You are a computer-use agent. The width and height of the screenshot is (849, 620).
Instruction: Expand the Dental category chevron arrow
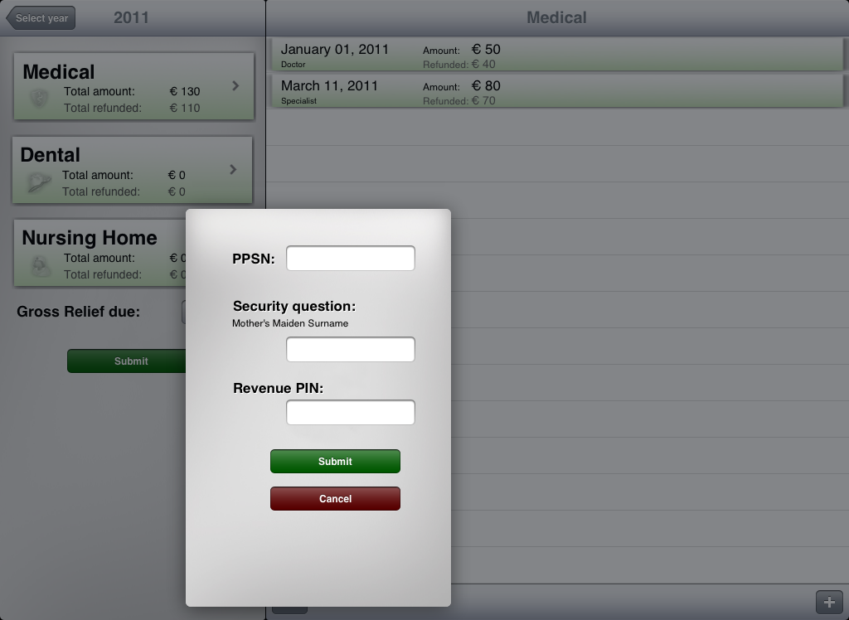click(233, 169)
